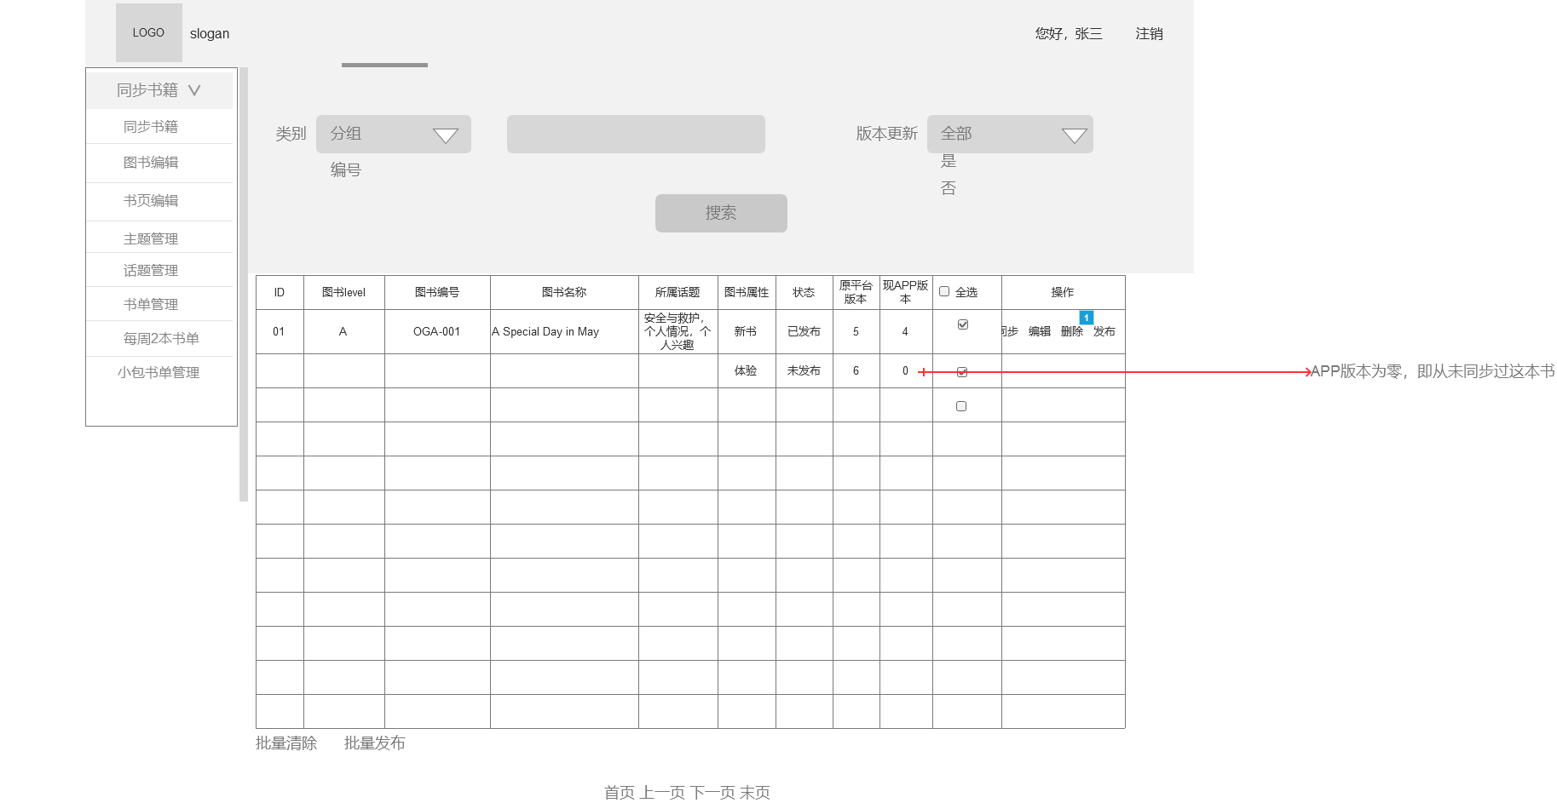Screen dimensions: 1557x803
Task: Open 书页编辑 in the sidebar
Action: point(151,200)
